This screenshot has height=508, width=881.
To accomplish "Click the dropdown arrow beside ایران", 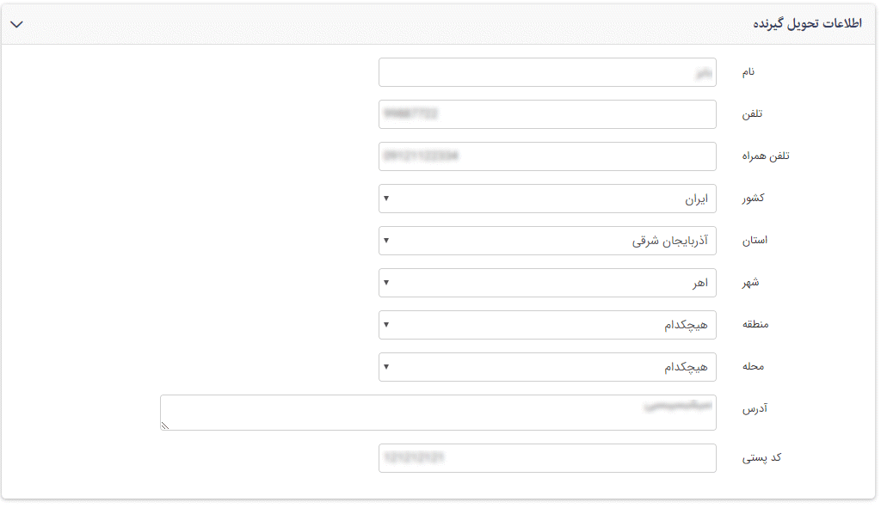I will 387,199.
